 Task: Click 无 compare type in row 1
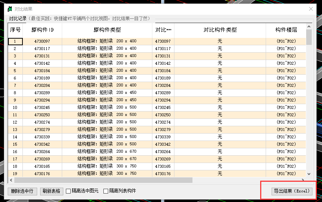(x=220, y=41)
